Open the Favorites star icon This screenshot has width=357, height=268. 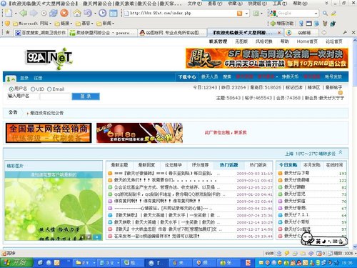[x=7, y=32]
